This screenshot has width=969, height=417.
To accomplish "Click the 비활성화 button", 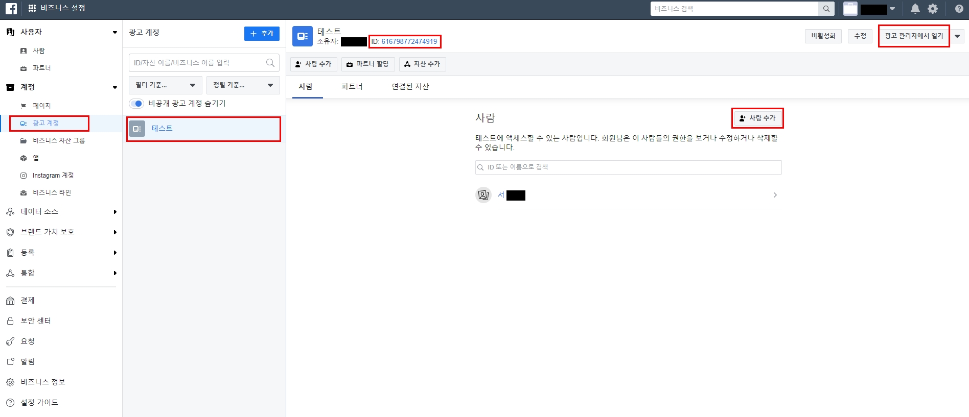I will pos(823,36).
